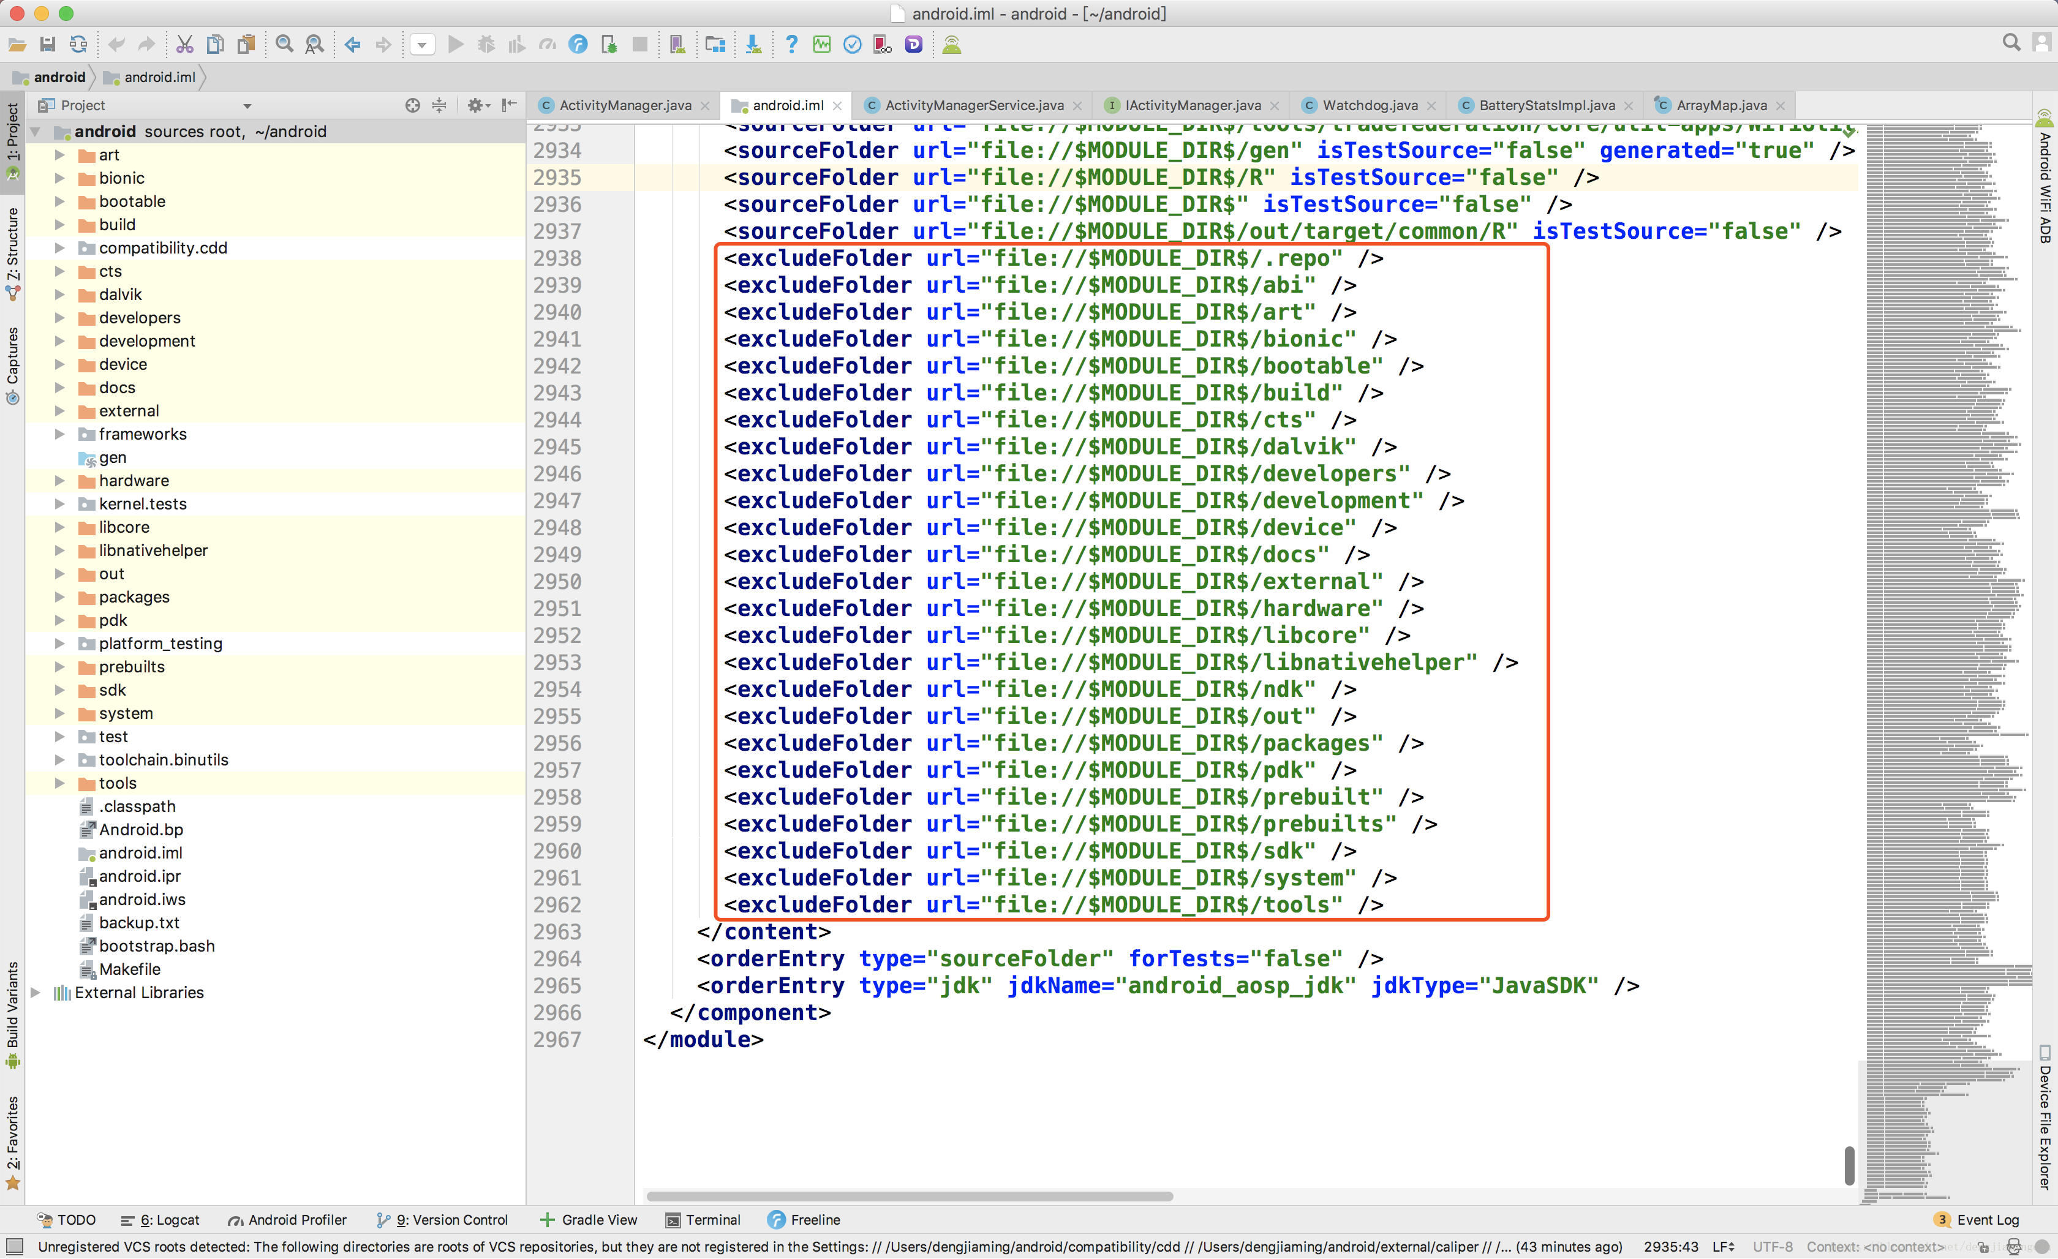2058x1259 pixels.
Task: Click the editor horizontal scrollbar
Action: 910,1195
